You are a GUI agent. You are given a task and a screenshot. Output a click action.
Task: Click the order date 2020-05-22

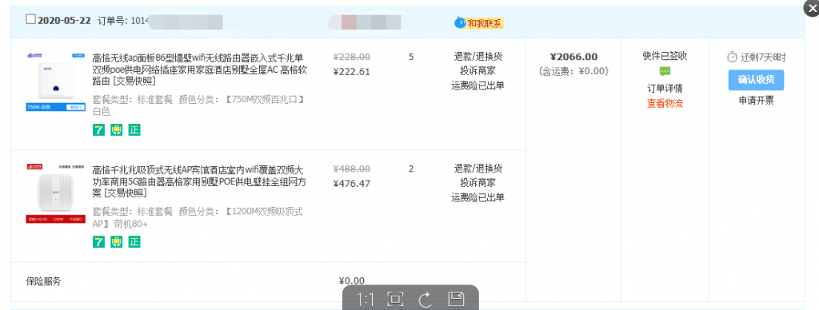[x=64, y=20]
